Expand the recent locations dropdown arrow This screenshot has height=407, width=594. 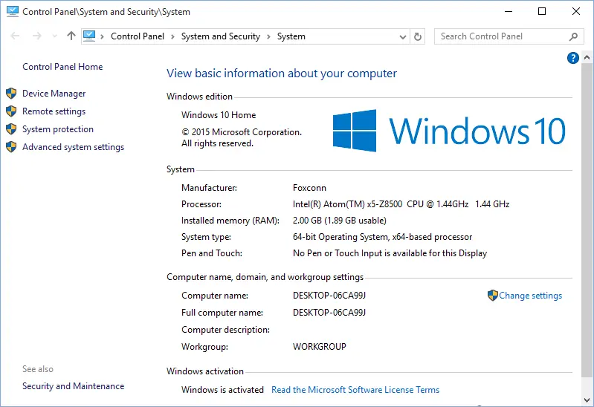click(x=54, y=36)
